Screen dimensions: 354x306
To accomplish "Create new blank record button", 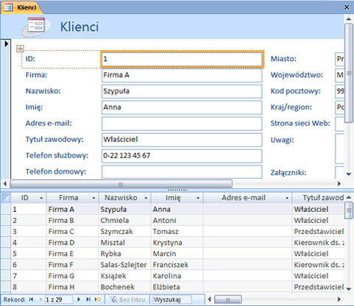I will [98, 299].
